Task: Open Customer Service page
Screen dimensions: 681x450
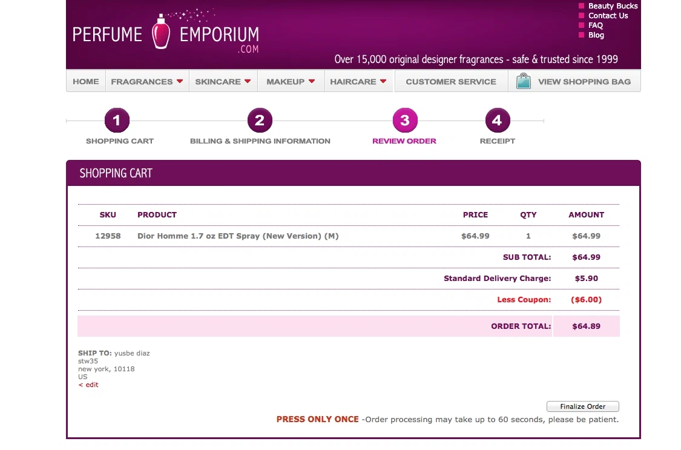Action: [451, 81]
